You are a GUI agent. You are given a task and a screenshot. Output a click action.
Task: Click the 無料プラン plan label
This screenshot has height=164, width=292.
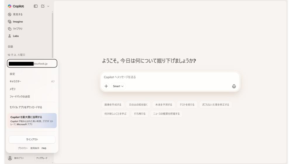pos(19,158)
